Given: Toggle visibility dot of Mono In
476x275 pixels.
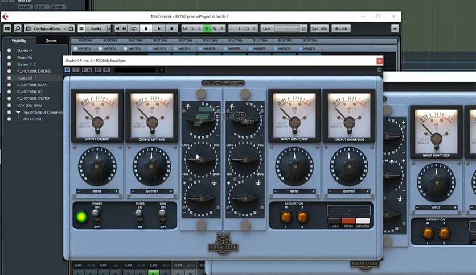Looking at the screenshot, I should click(x=9, y=57).
